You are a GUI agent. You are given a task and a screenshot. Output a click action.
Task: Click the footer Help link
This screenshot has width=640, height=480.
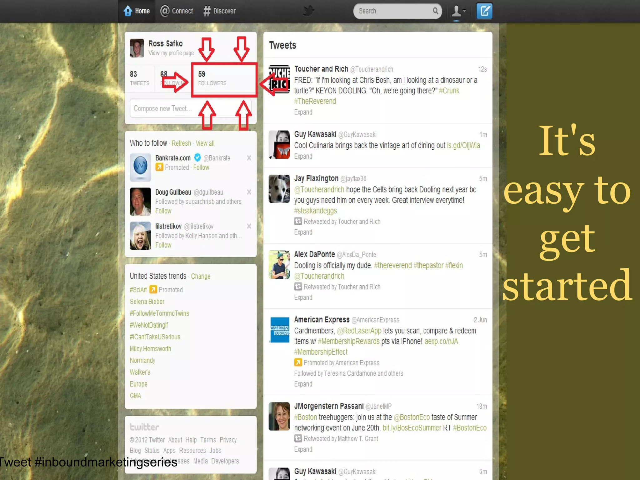tap(191, 440)
